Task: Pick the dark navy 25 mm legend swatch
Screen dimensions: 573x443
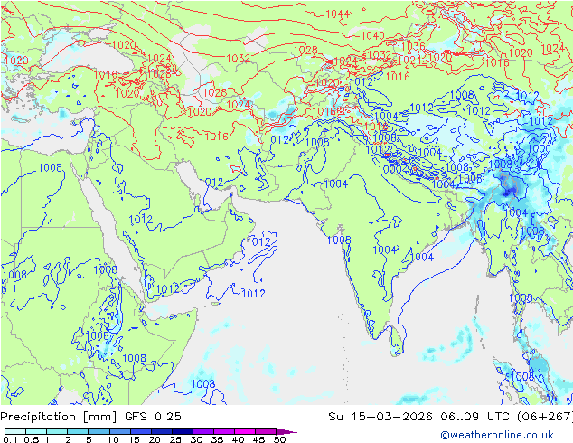Action: tap(183, 431)
